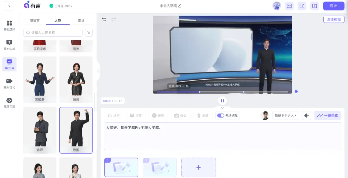
Task: Open the 稳健男主讲人 voice selector
Action: [285, 116]
